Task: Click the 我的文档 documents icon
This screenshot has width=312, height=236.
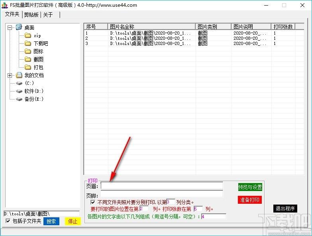Action: tap(19, 75)
